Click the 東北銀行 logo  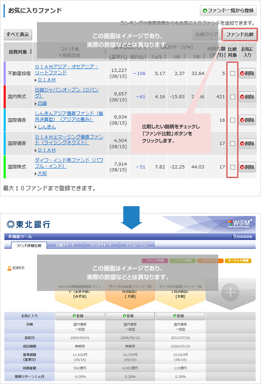point(28,224)
